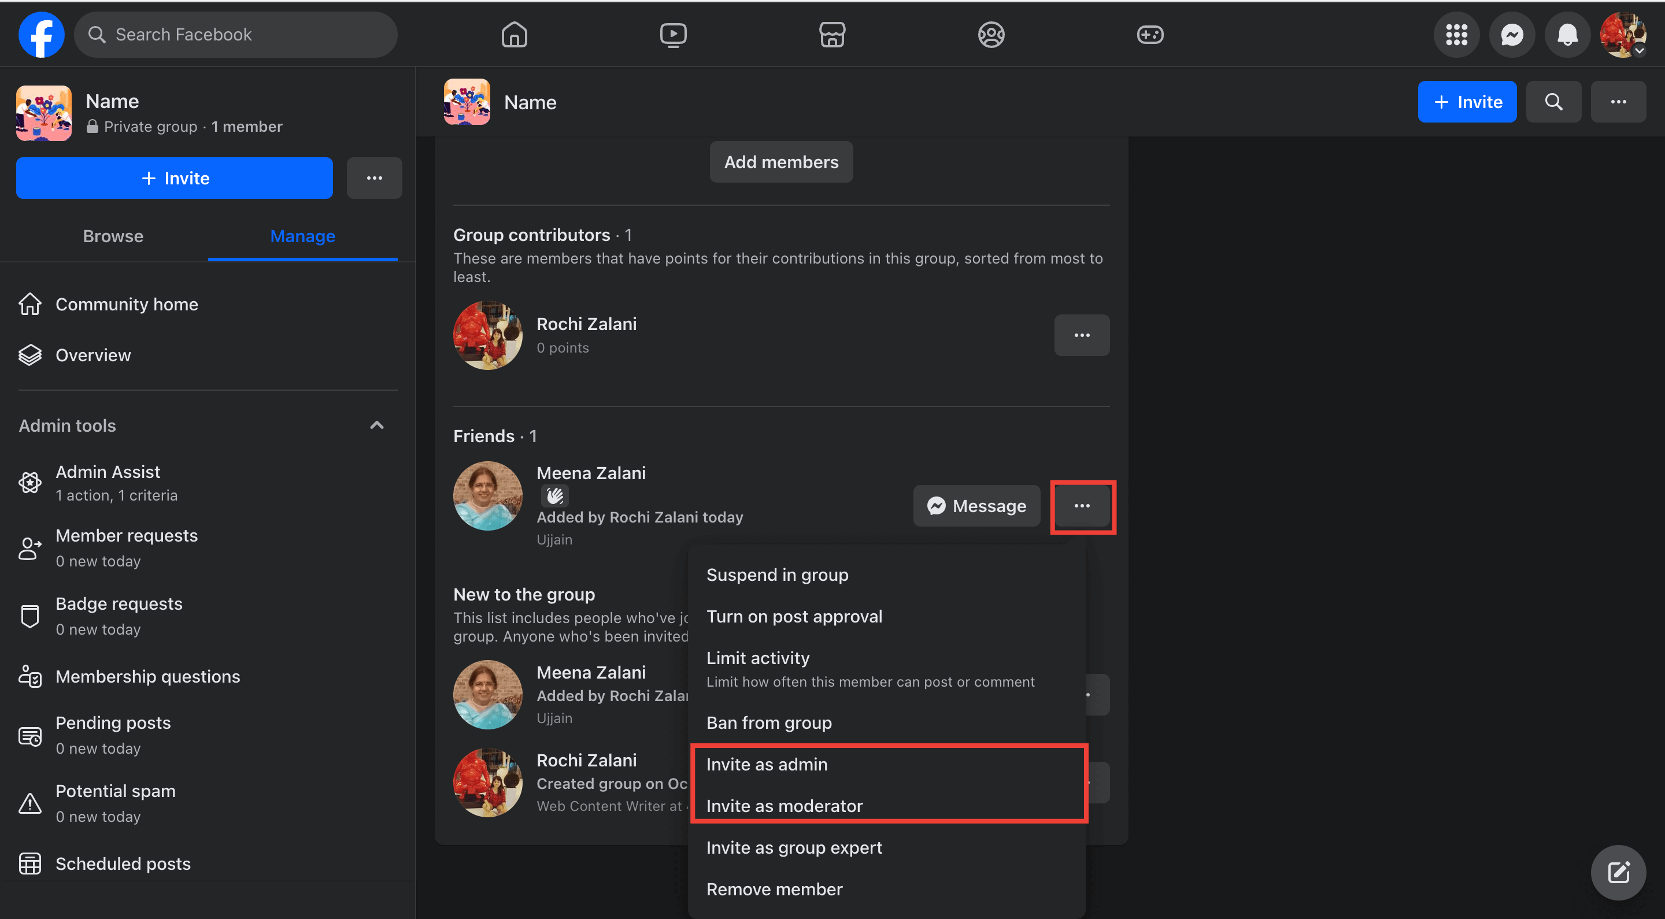Toggle Ban from group option
Image resolution: width=1665 pixels, height=919 pixels.
(x=768, y=721)
